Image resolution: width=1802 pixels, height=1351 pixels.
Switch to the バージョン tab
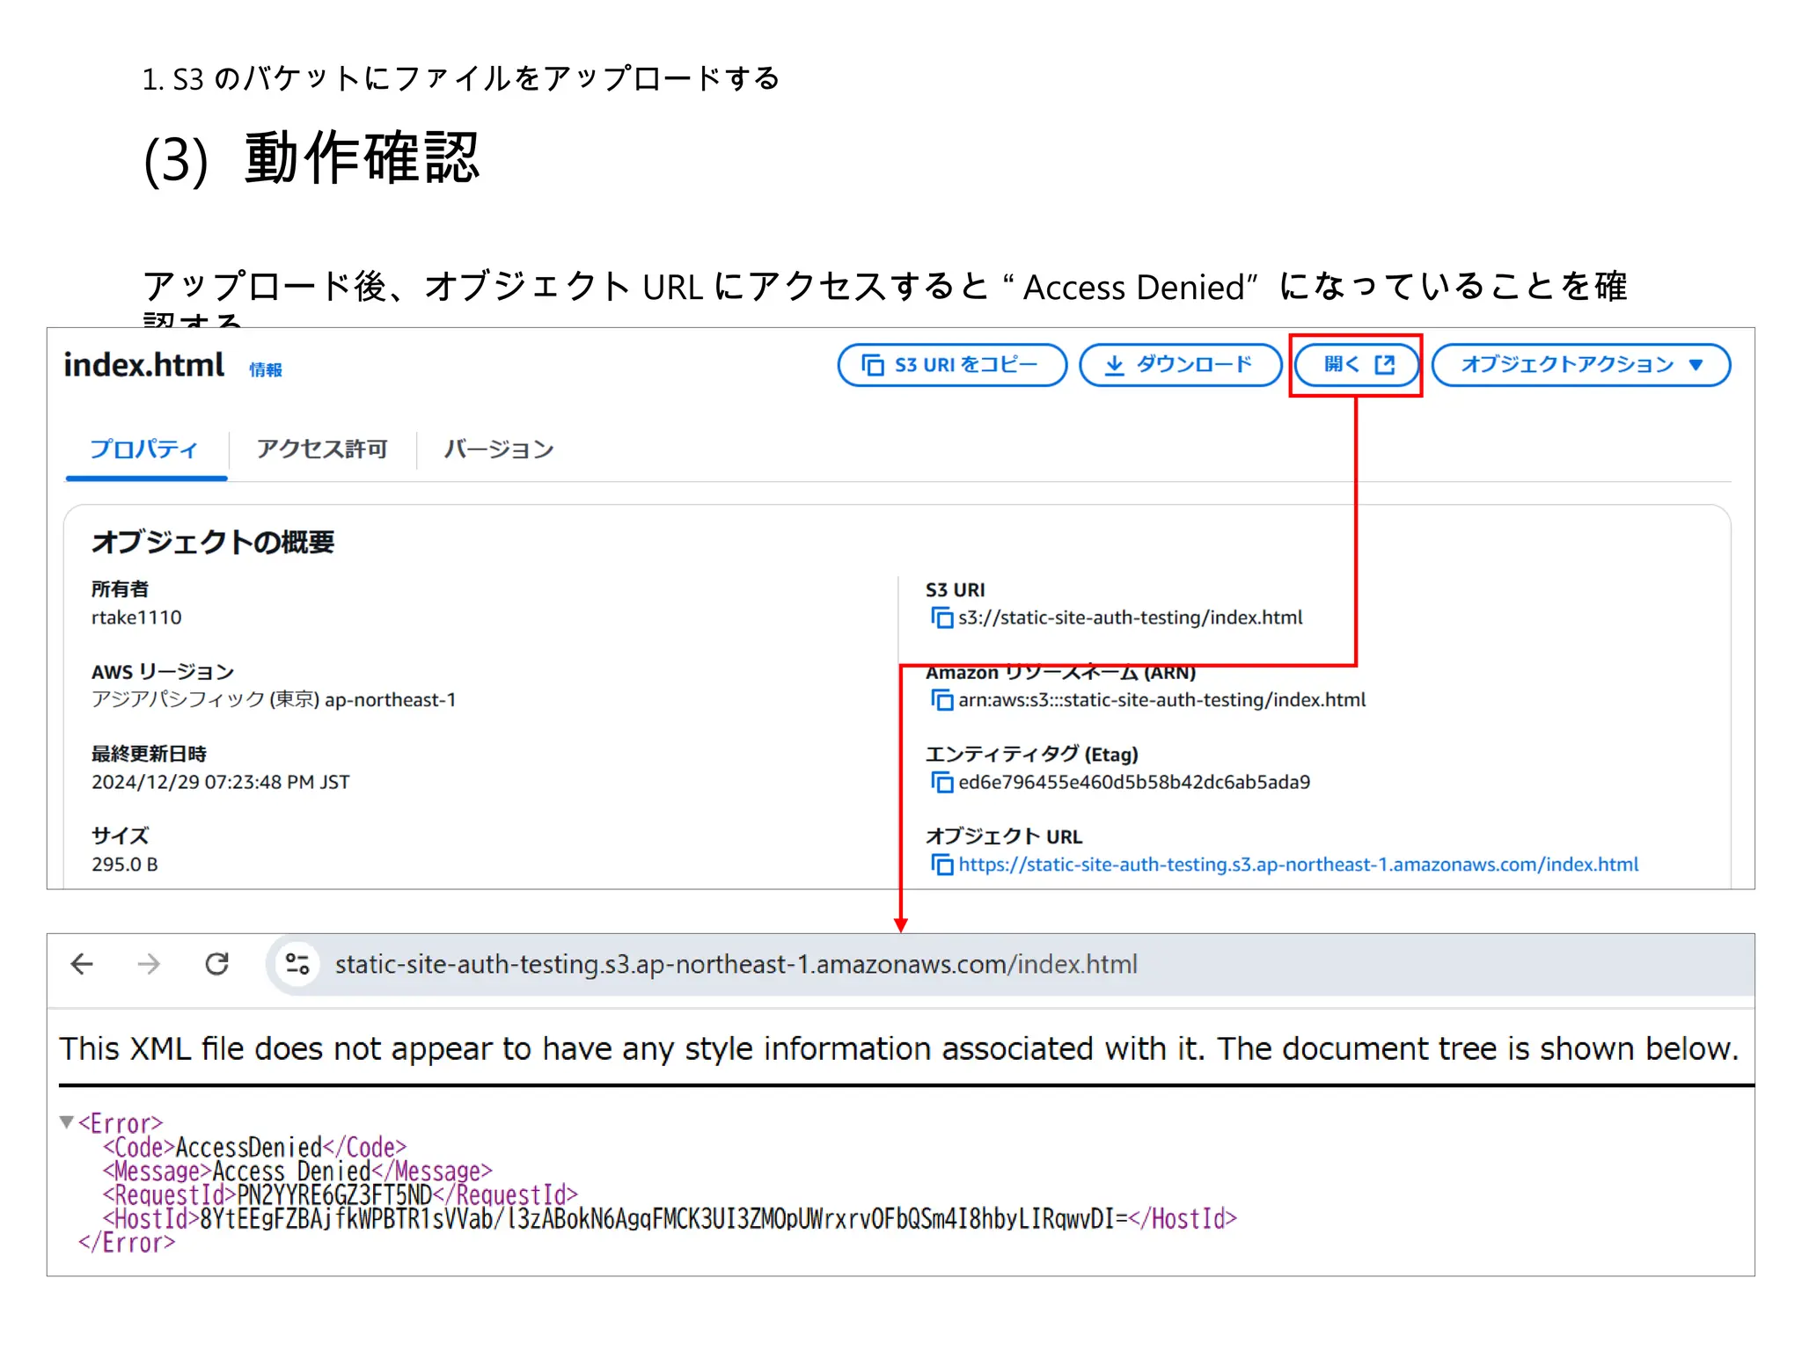tap(499, 449)
